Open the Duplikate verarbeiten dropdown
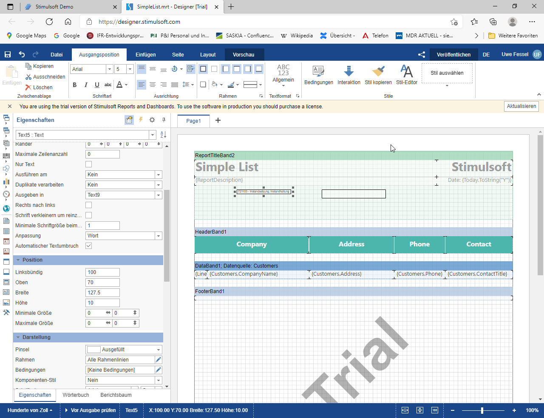Image resolution: width=544 pixels, height=418 pixels. tap(159, 185)
